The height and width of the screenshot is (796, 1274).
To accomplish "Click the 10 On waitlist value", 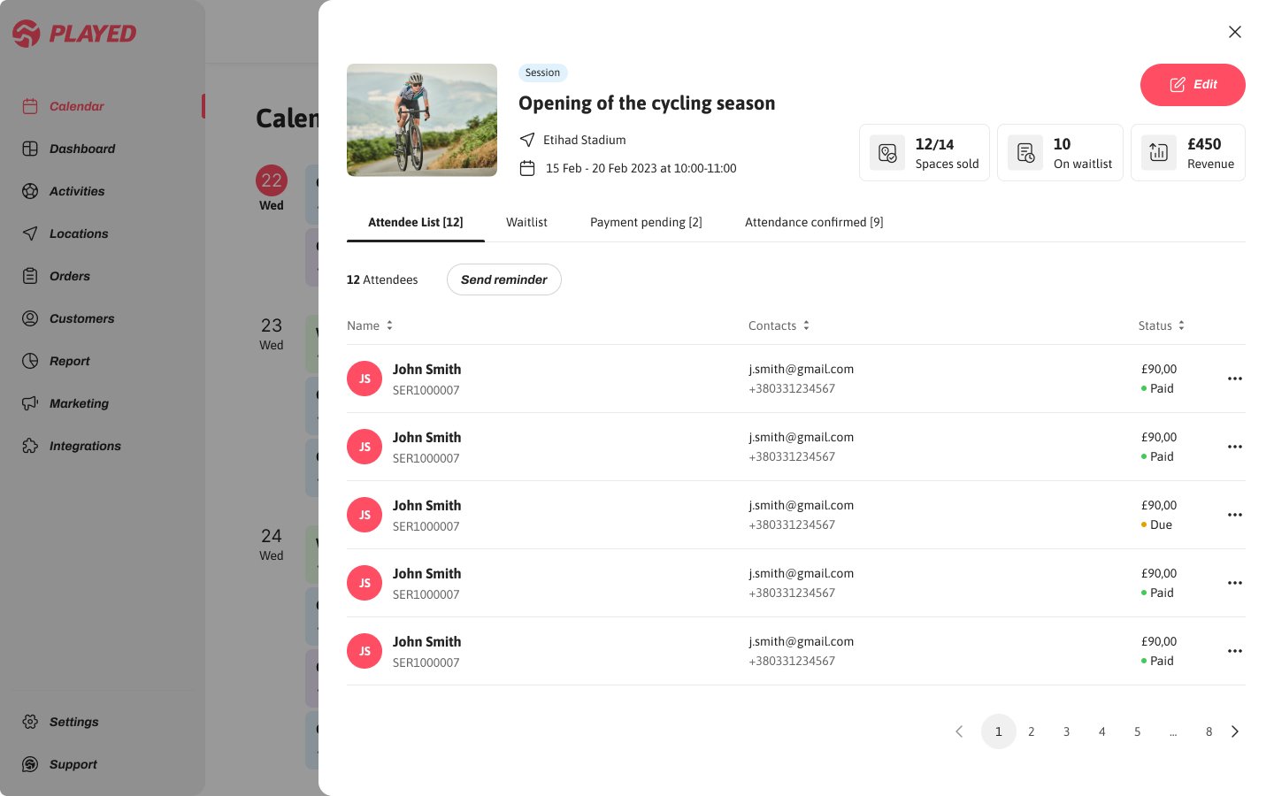I will (1062, 144).
